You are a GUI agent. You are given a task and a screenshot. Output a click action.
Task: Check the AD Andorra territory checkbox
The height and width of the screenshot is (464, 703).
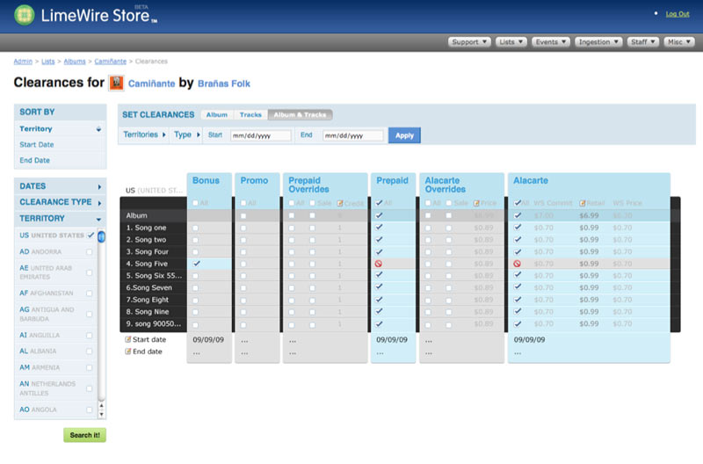tap(90, 250)
